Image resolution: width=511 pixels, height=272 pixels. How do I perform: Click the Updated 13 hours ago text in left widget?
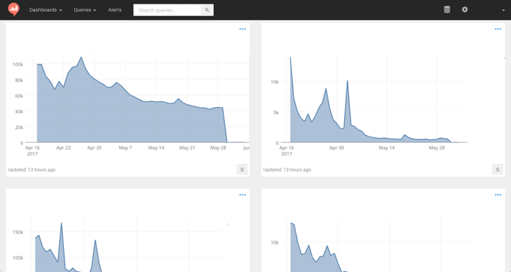coord(31,170)
